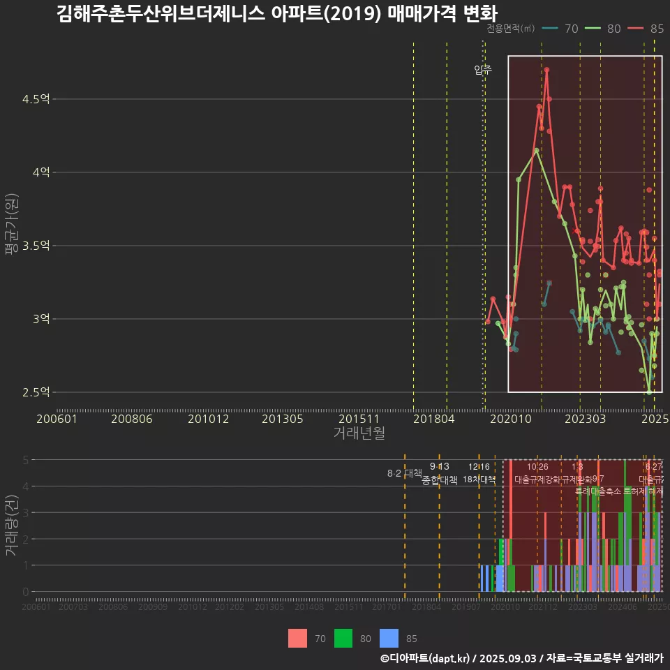Image resolution: width=670 pixels, height=670 pixels.
Task: Click the peak 85㎡ data point near 4.7억
Action: pyautogui.click(x=546, y=69)
